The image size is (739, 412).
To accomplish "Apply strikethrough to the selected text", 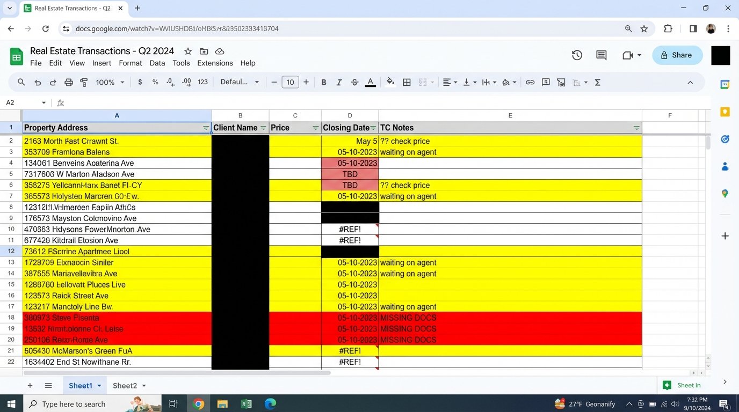I will coord(354,82).
